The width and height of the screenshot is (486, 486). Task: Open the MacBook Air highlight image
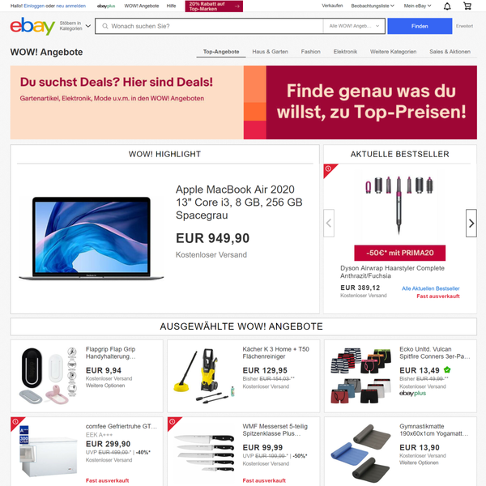tap(91, 238)
